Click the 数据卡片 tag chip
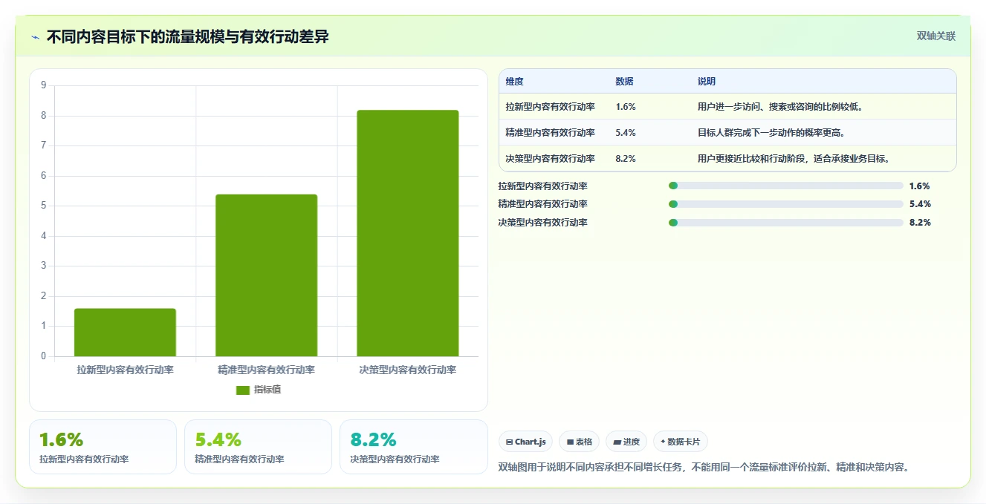This screenshot has width=986, height=504. (681, 442)
